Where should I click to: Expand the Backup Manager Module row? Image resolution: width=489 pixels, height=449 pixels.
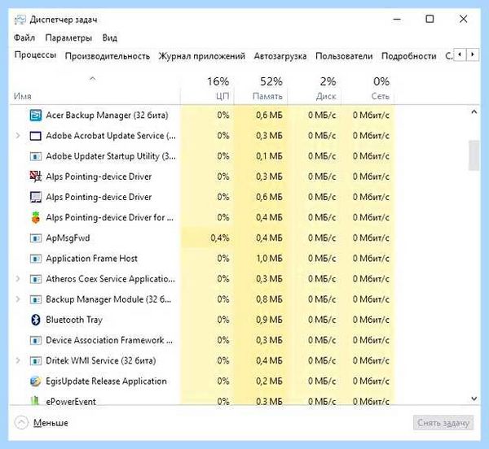18,299
